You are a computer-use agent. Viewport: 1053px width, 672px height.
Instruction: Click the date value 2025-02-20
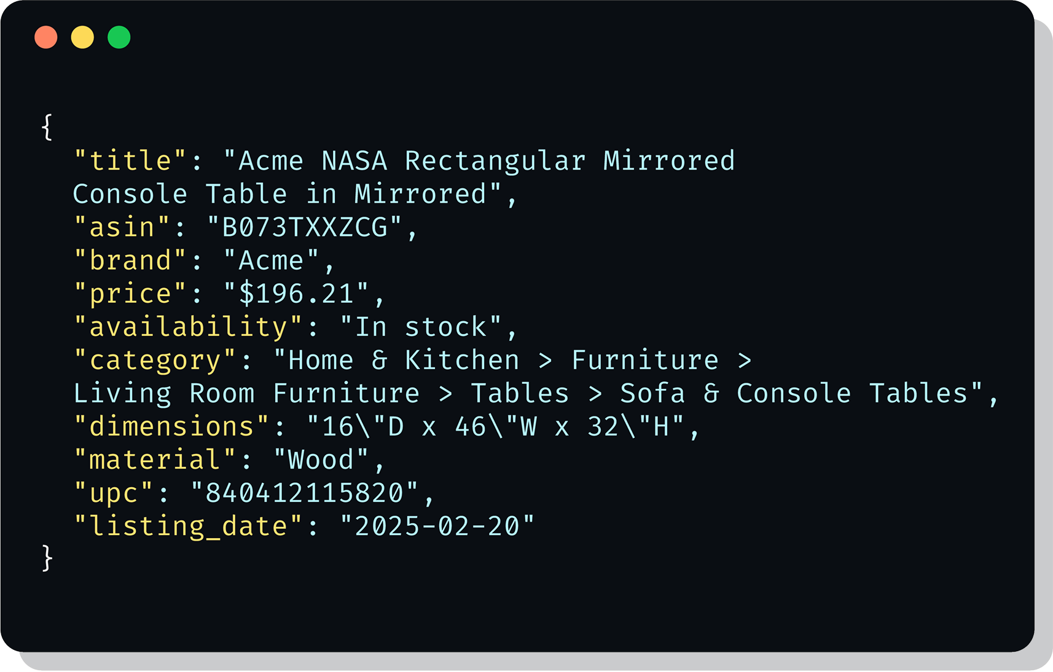pos(437,526)
